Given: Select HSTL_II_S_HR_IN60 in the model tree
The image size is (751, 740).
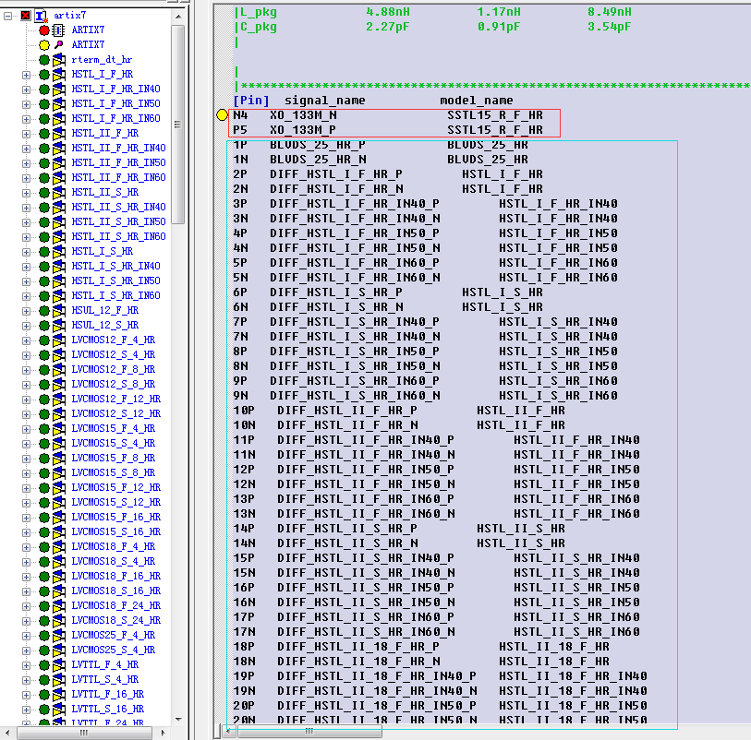Looking at the screenshot, I should [x=119, y=237].
